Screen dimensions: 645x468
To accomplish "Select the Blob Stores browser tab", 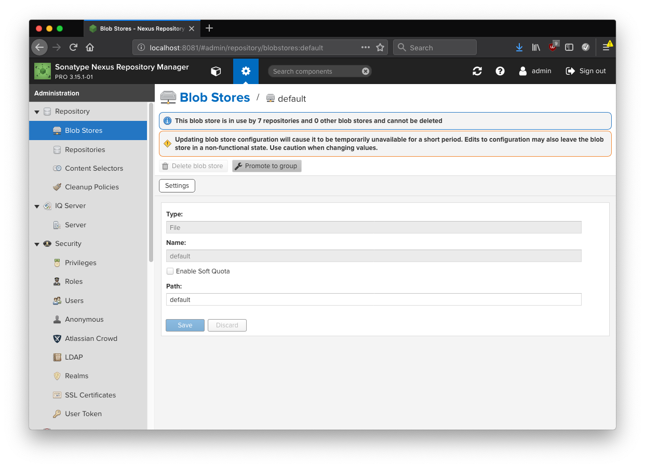I will (x=142, y=29).
